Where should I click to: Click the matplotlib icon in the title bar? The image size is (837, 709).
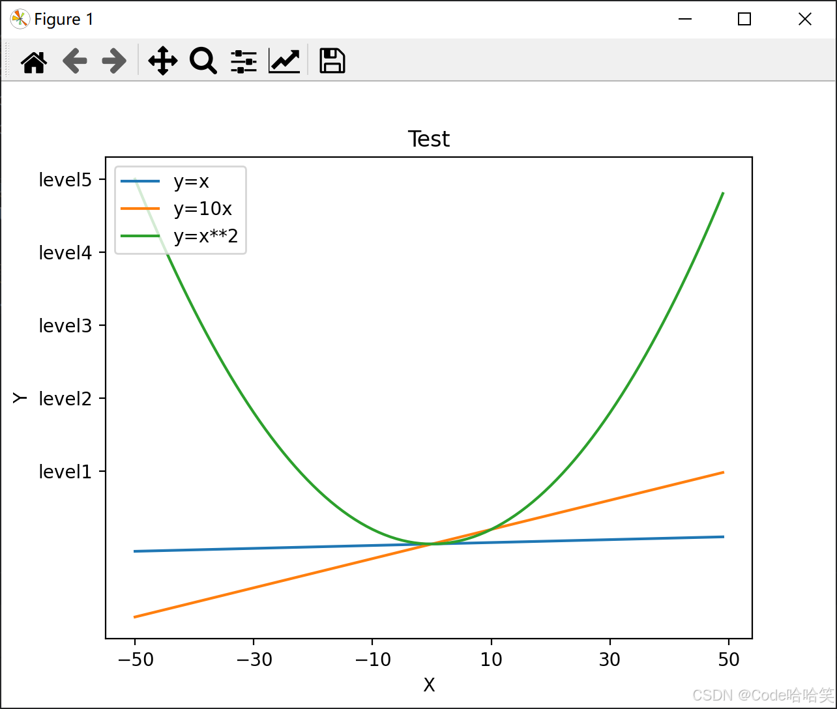[x=20, y=20]
